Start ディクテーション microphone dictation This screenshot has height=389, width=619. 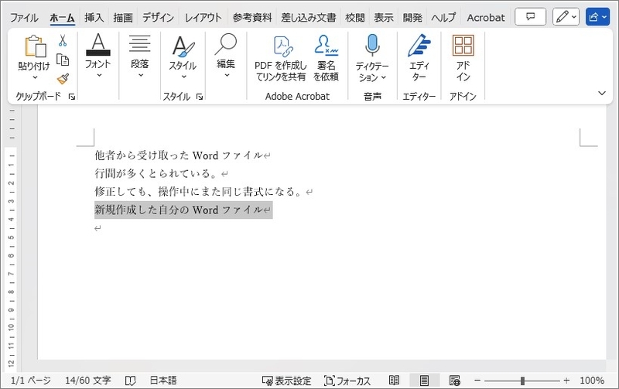pos(372,59)
